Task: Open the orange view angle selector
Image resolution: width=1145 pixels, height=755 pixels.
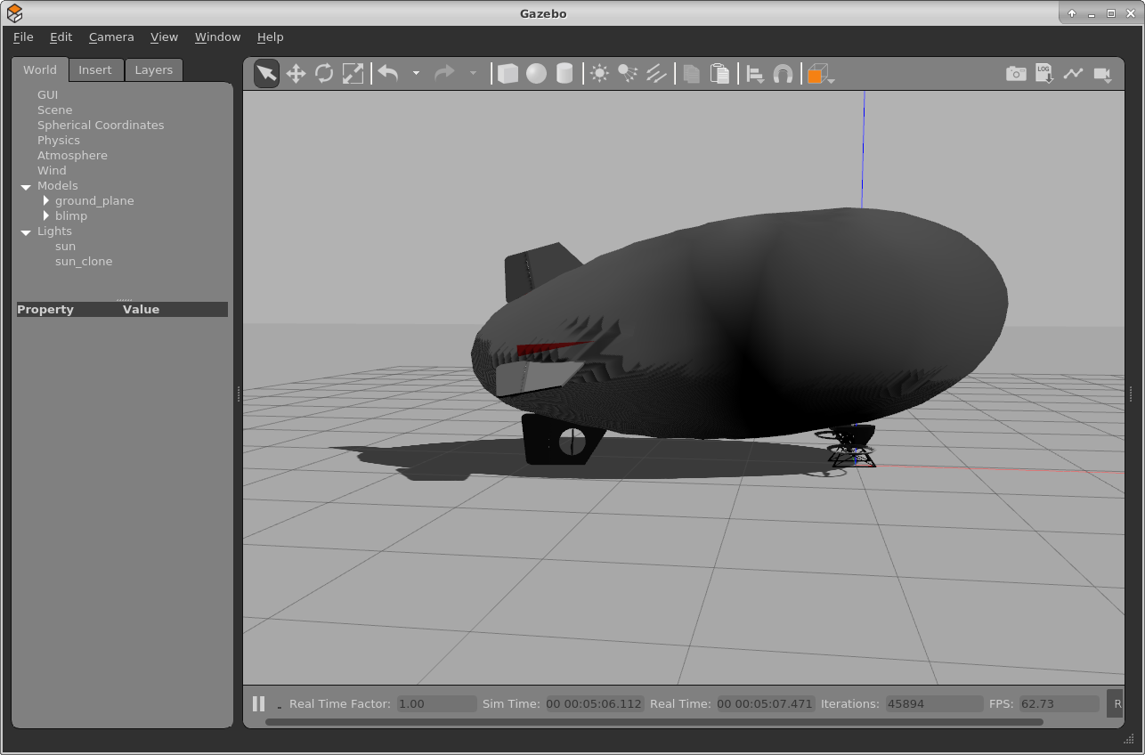Action: (x=820, y=75)
